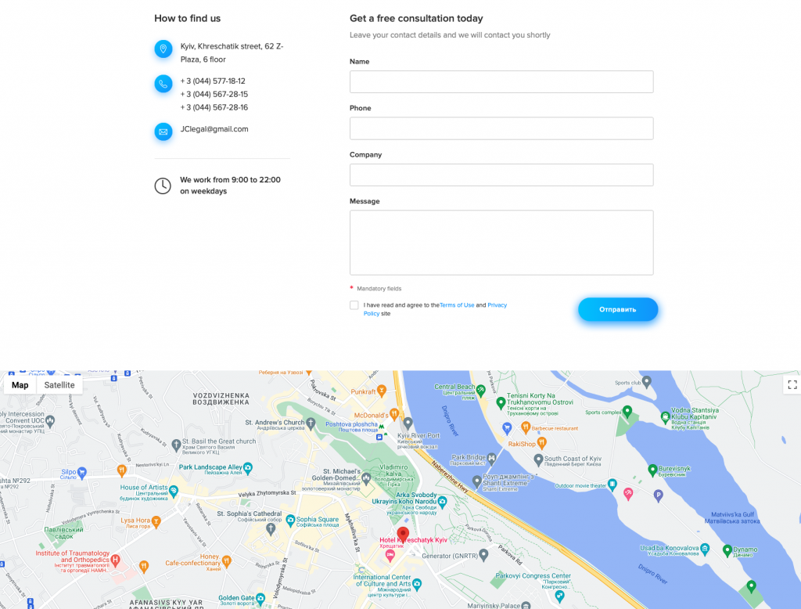Screen dimensions: 801x609
Task: Click into the Message text area
Action: (501, 243)
